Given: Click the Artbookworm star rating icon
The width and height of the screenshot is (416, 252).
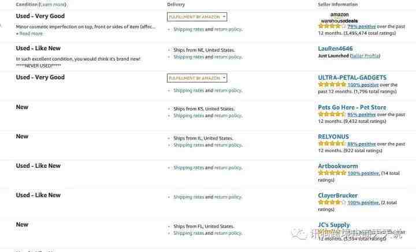Looking at the screenshot, I should click(x=332, y=173).
